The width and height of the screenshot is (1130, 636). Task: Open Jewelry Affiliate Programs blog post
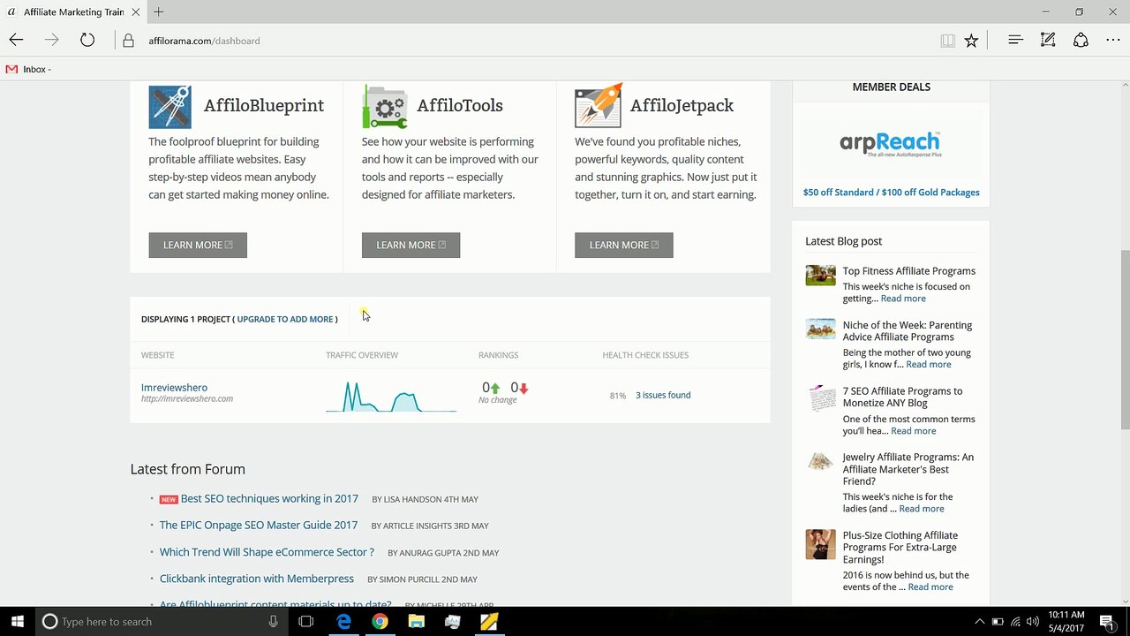[908, 469]
